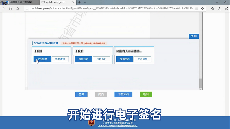Click the share page icon
This screenshot has width=230, height=129.
227,9
